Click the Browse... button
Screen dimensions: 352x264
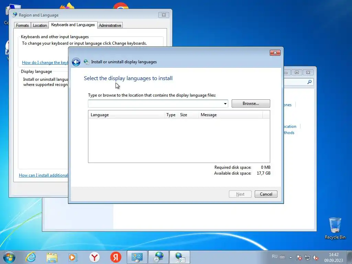[251, 103]
